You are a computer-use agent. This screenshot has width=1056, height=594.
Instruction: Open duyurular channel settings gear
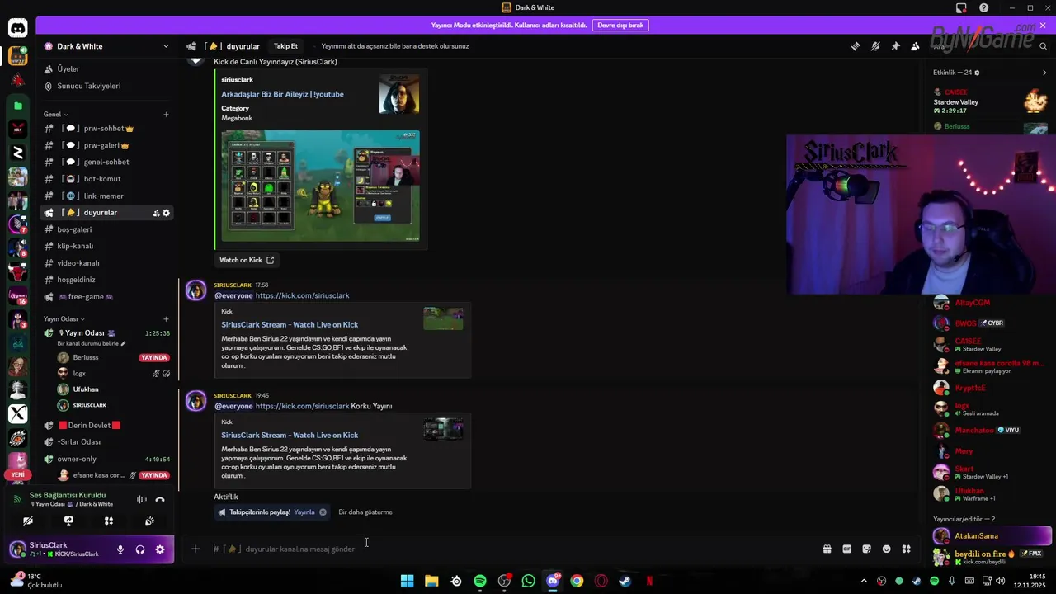pos(166,213)
